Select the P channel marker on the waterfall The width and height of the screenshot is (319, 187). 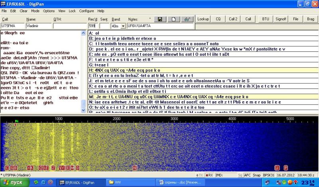[x=286, y=168]
